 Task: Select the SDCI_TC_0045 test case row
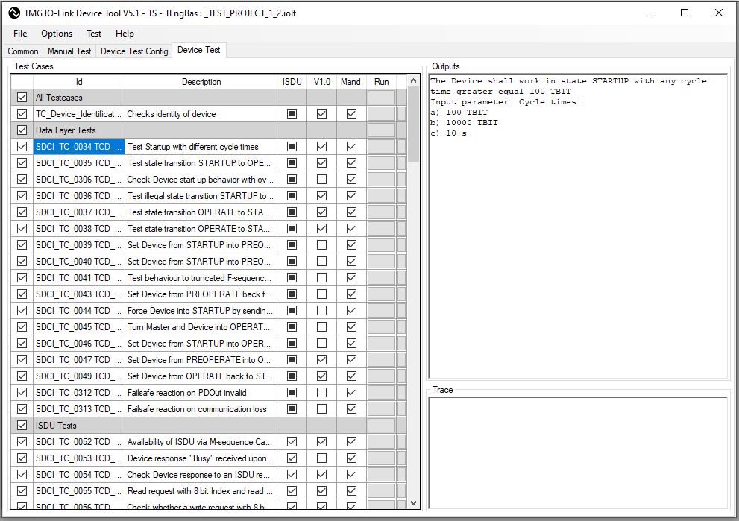[x=78, y=327]
